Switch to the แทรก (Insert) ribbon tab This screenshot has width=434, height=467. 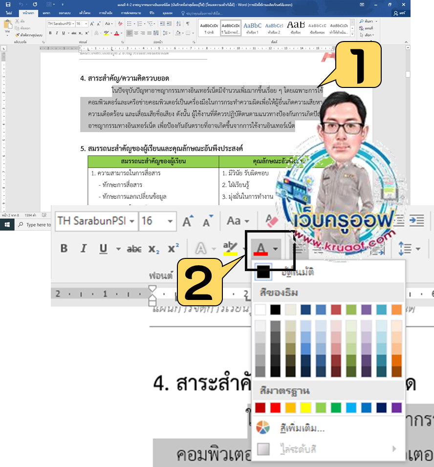pos(46,12)
